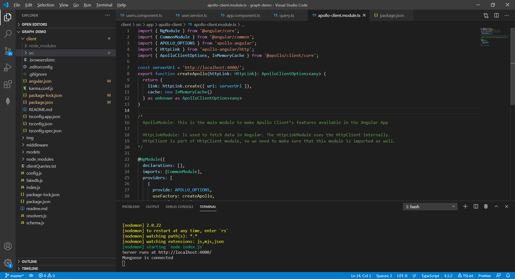
Task: Click Explorer more actions ellipsis
Action: coord(108,15)
